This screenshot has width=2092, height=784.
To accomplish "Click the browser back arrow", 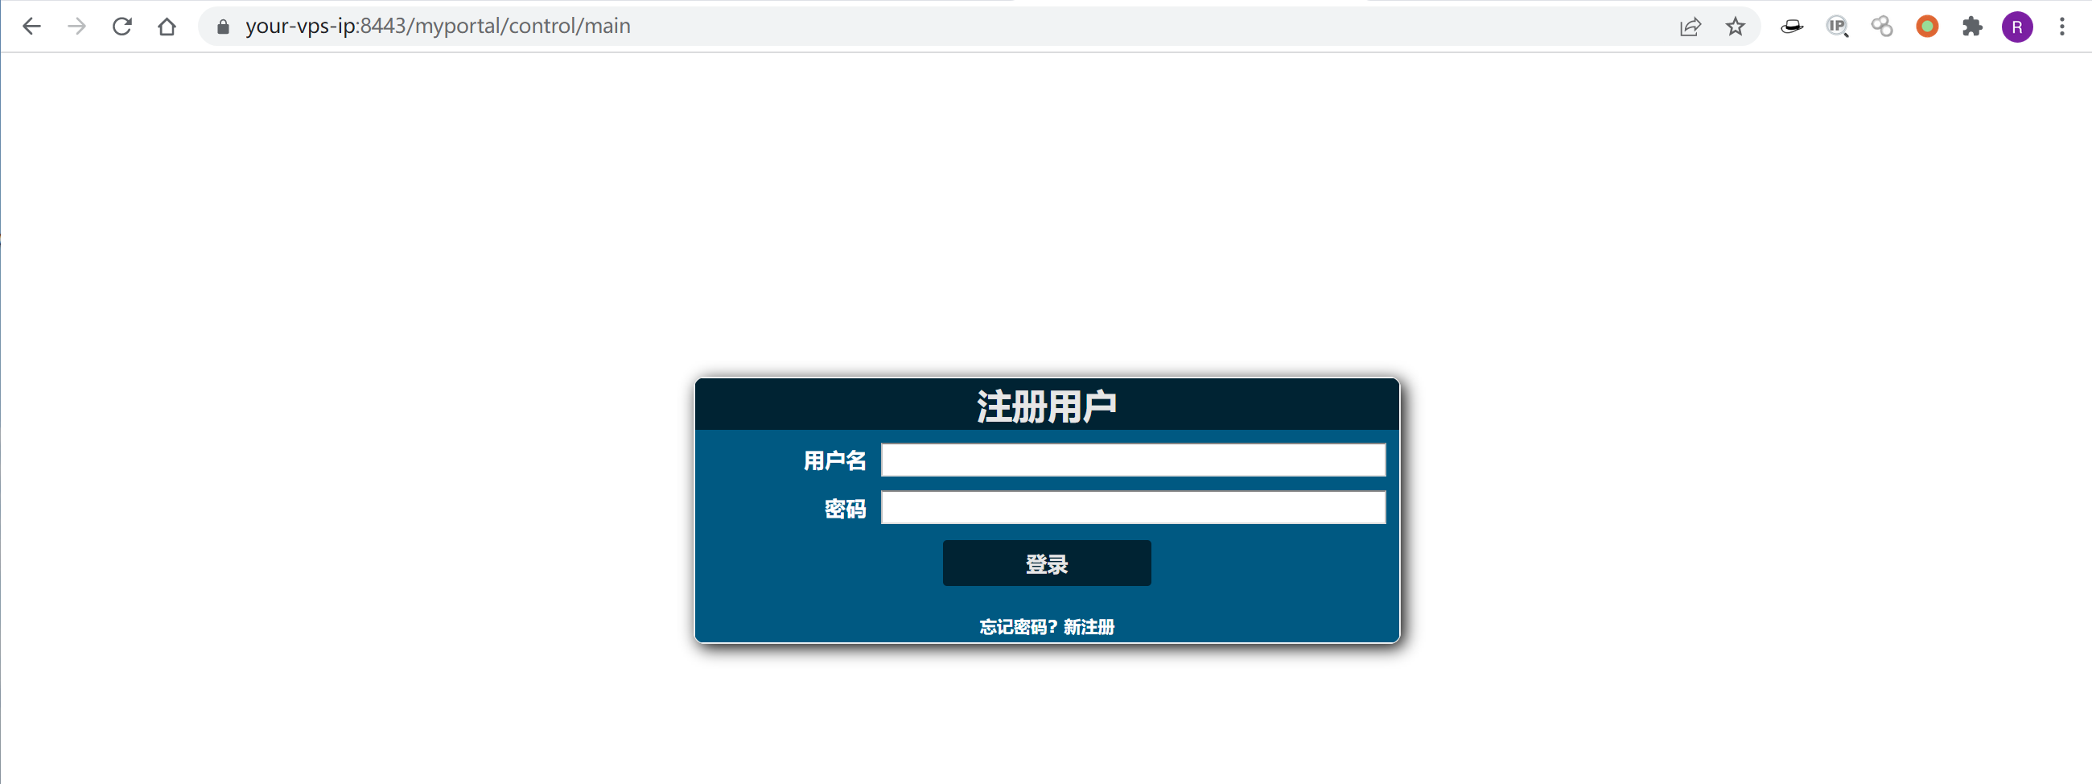I will coord(31,27).
